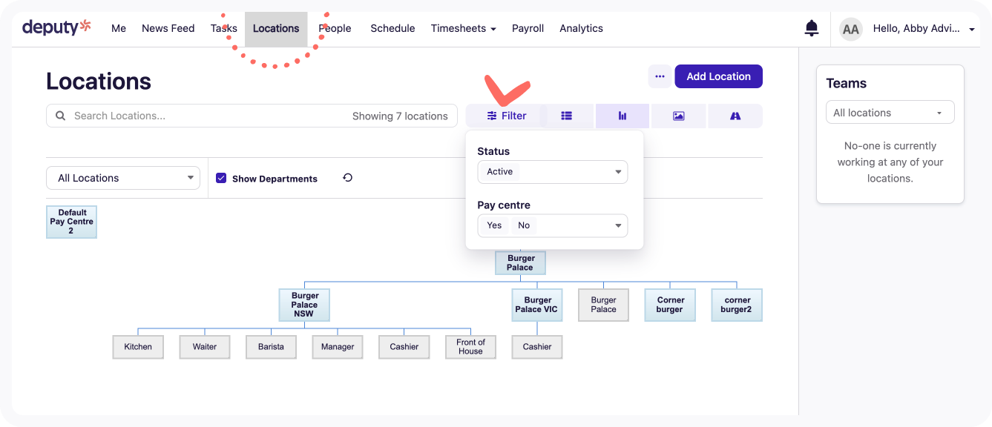Click the Search Locations input field
Image resolution: width=992 pixels, height=427 pixels.
(x=208, y=116)
